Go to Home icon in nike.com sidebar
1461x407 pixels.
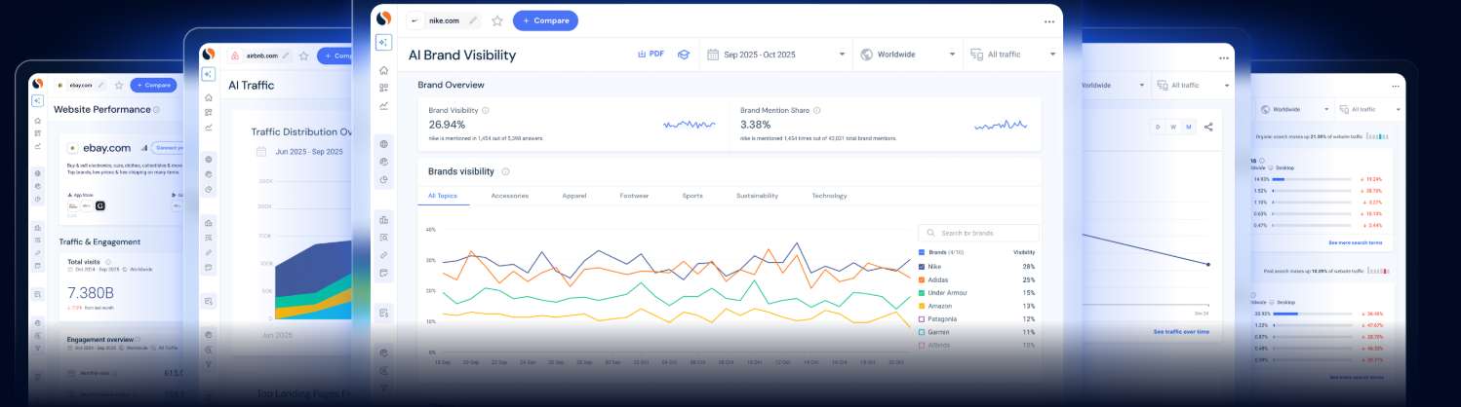pos(383,70)
